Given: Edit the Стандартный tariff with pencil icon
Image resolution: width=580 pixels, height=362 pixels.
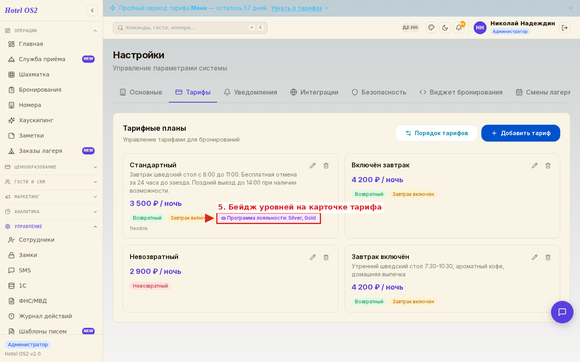Looking at the screenshot, I should 313,166.
